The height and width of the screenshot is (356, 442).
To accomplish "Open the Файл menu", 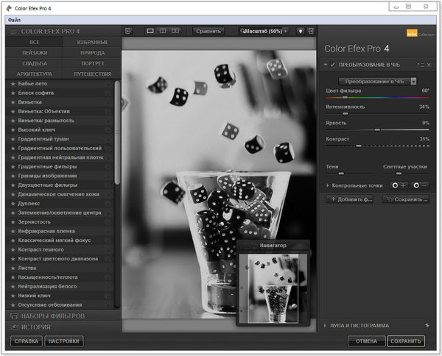I will tap(15, 19).
